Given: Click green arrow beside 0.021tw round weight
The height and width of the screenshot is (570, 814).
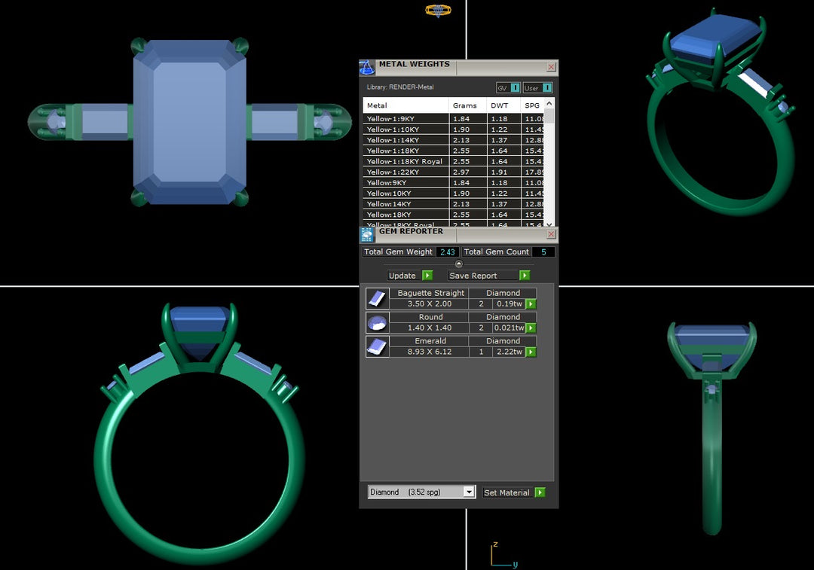Looking at the screenshot, I should point(531,328).
